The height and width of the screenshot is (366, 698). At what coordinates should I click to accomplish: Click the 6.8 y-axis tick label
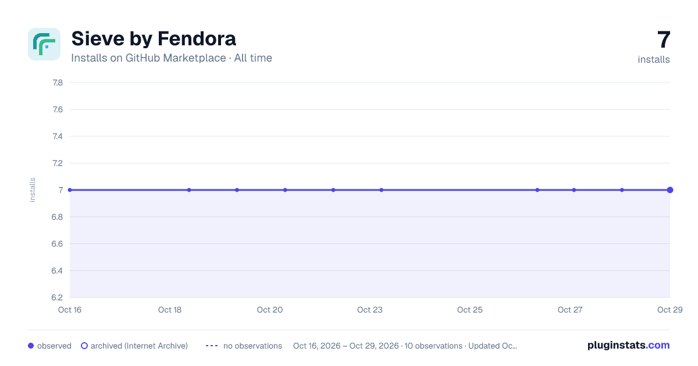(x=57, y=217)
